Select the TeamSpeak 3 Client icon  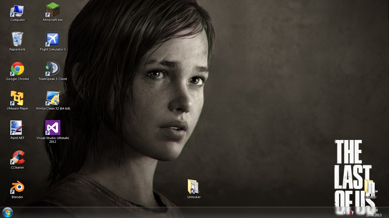[53, 69]
